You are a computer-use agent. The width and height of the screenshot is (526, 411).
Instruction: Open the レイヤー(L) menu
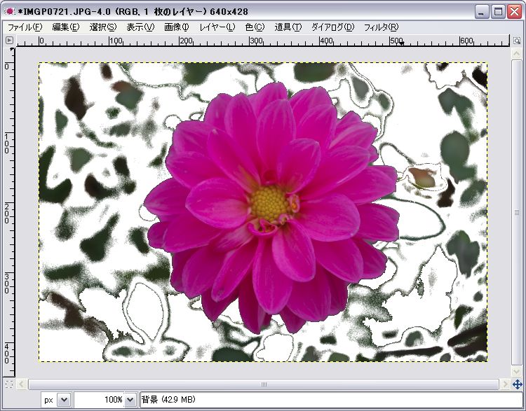(x=217, y=27)
